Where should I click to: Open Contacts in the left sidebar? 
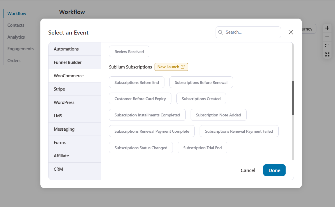click(16, 25)
